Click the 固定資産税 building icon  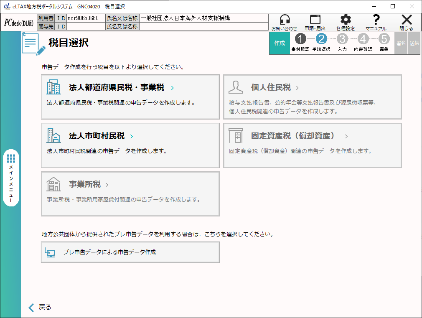pyautogui.click(x=236, y=135)
